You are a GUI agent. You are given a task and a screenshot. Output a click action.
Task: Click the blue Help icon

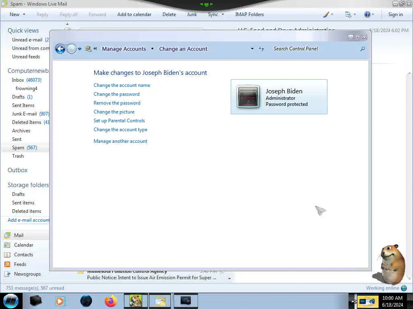click(367, 14)
